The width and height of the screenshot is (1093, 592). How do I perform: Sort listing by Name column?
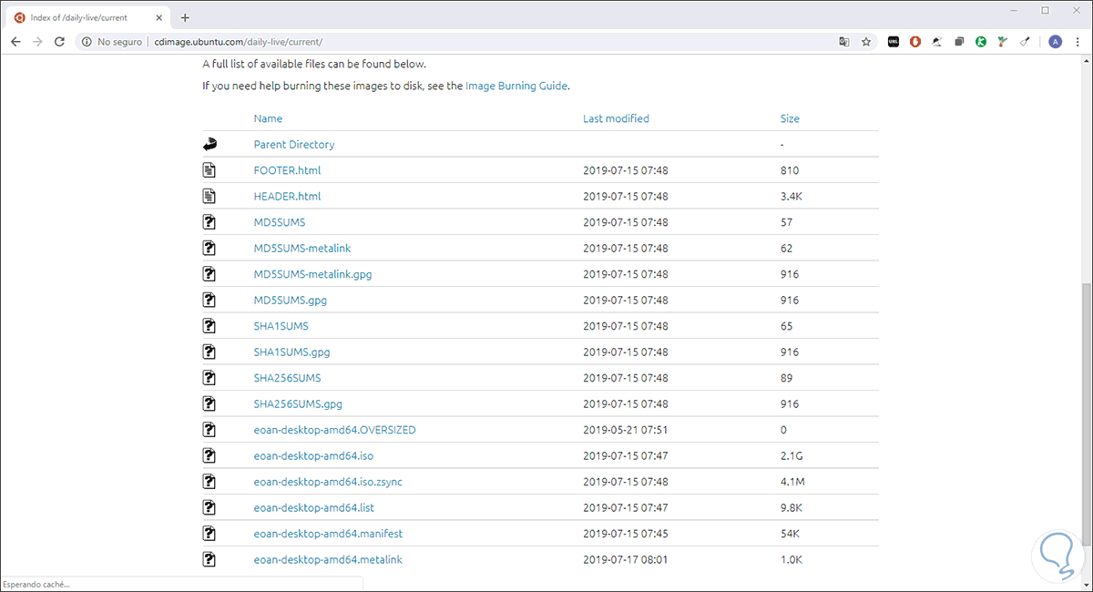[268, 118]
